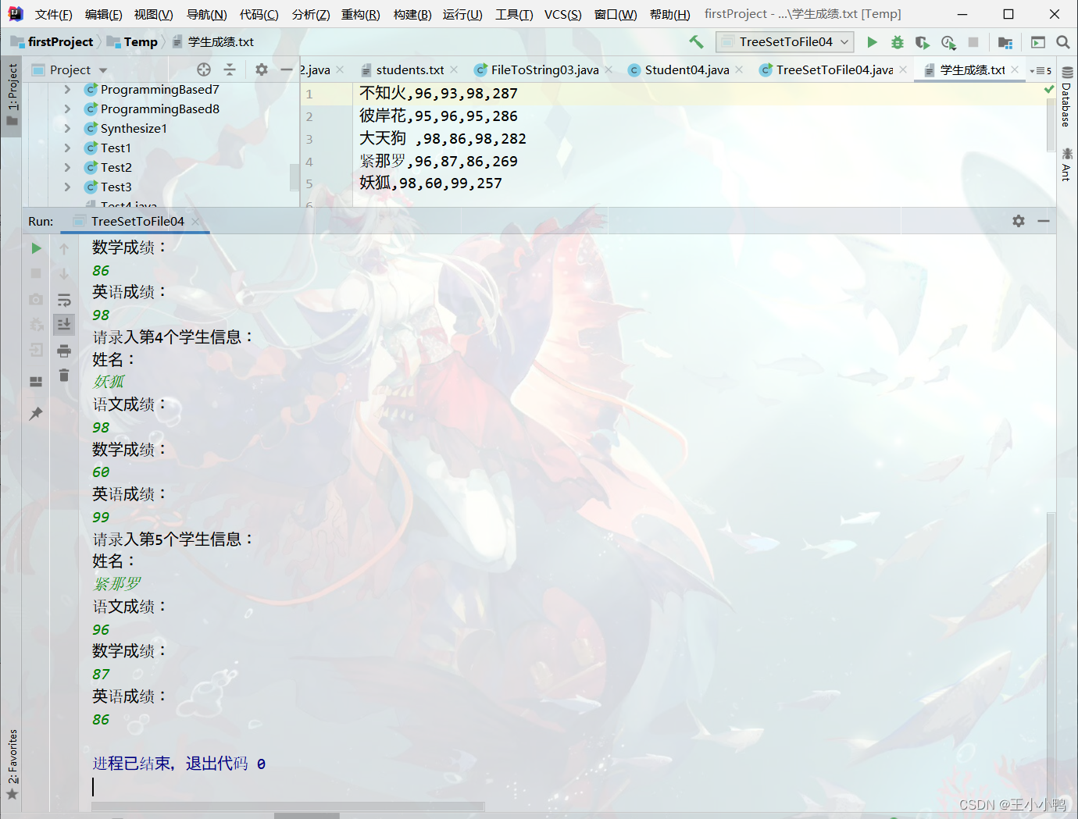Screen dimensions: 1078x819
Task: Expand the ProgrammingBased7 tree node
Action: point(67,90)
